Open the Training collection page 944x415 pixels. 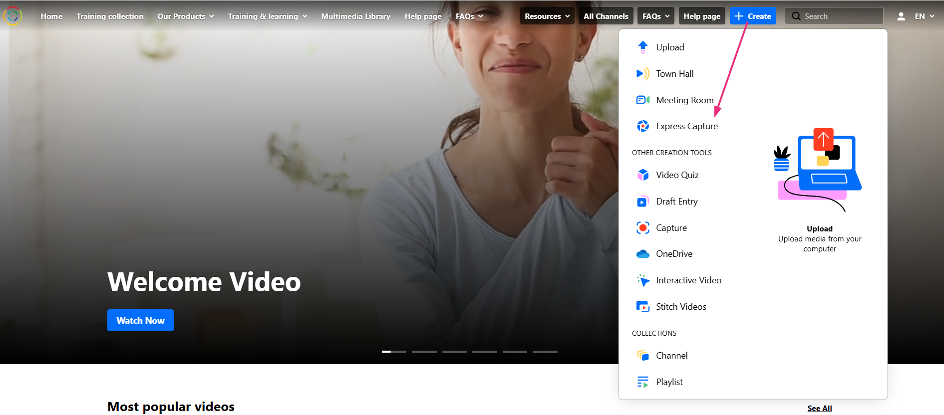click(110, 16)
